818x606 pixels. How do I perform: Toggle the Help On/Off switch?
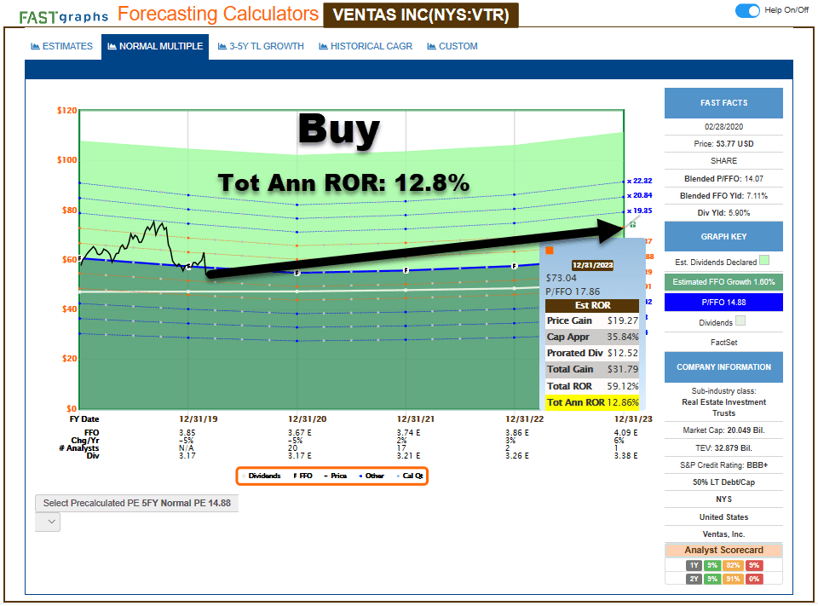(x=747, y=10)
